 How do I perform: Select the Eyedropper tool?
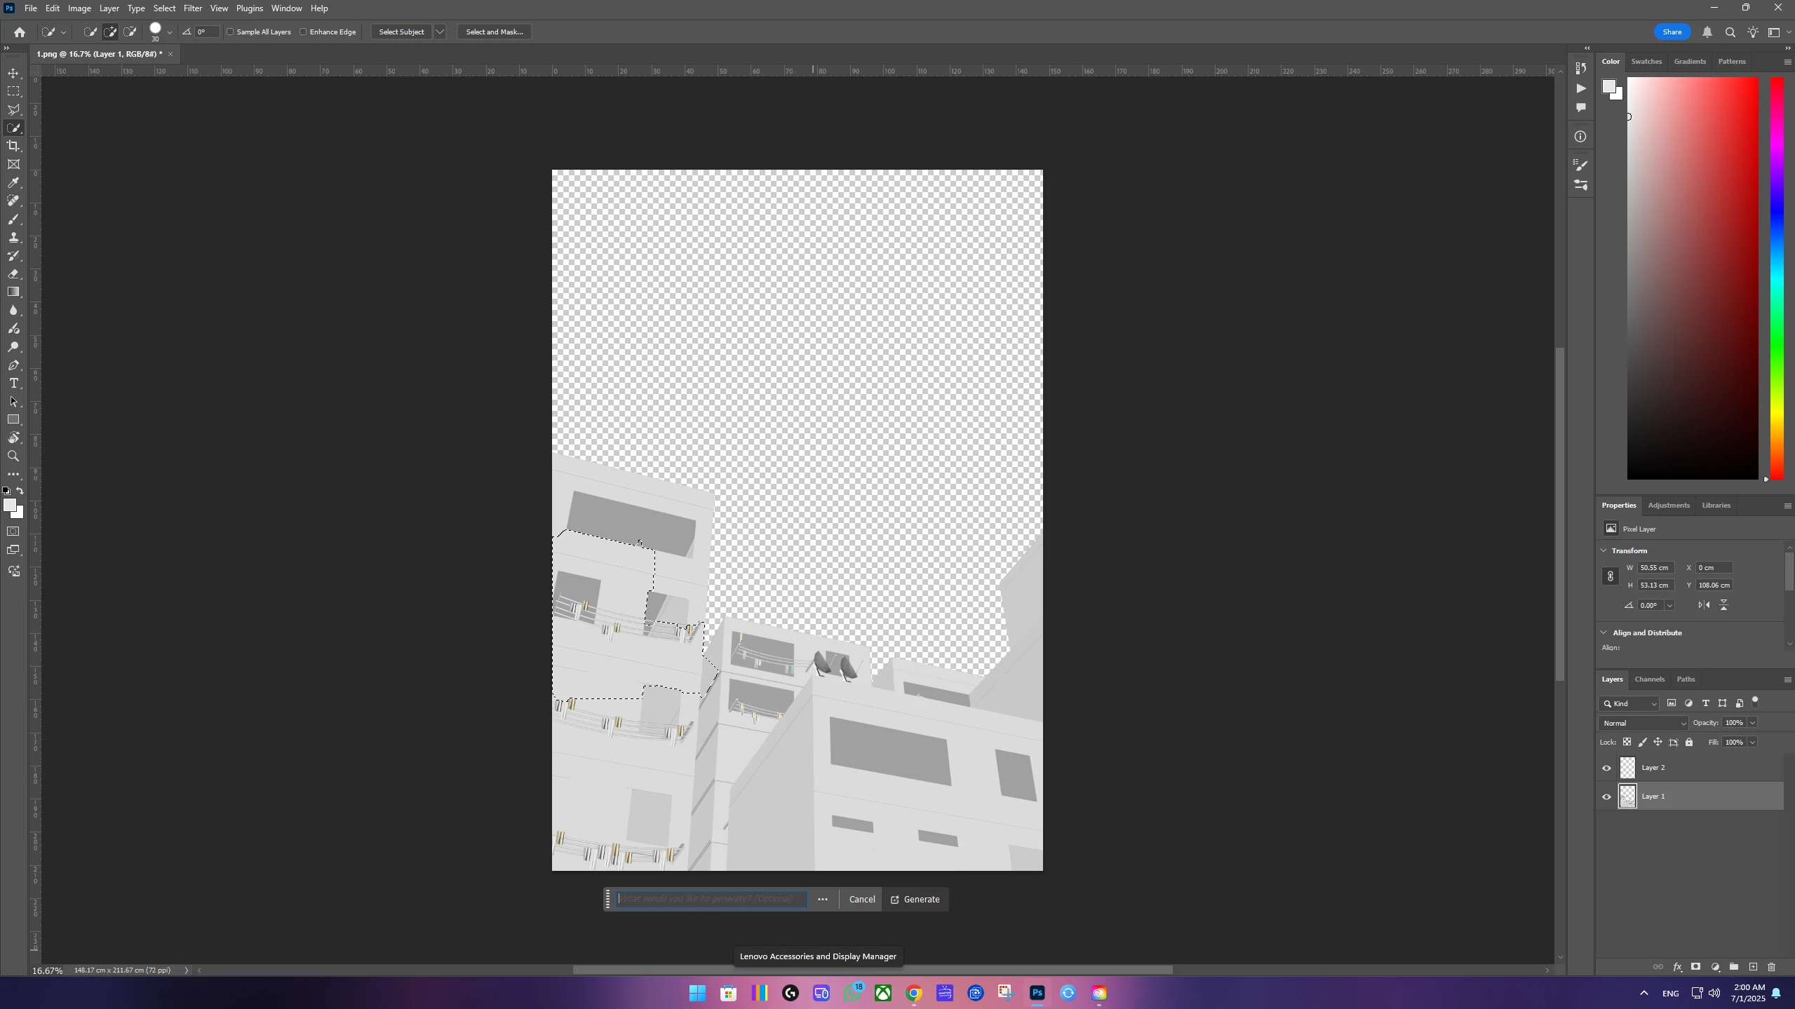click(x=13, y=183)
